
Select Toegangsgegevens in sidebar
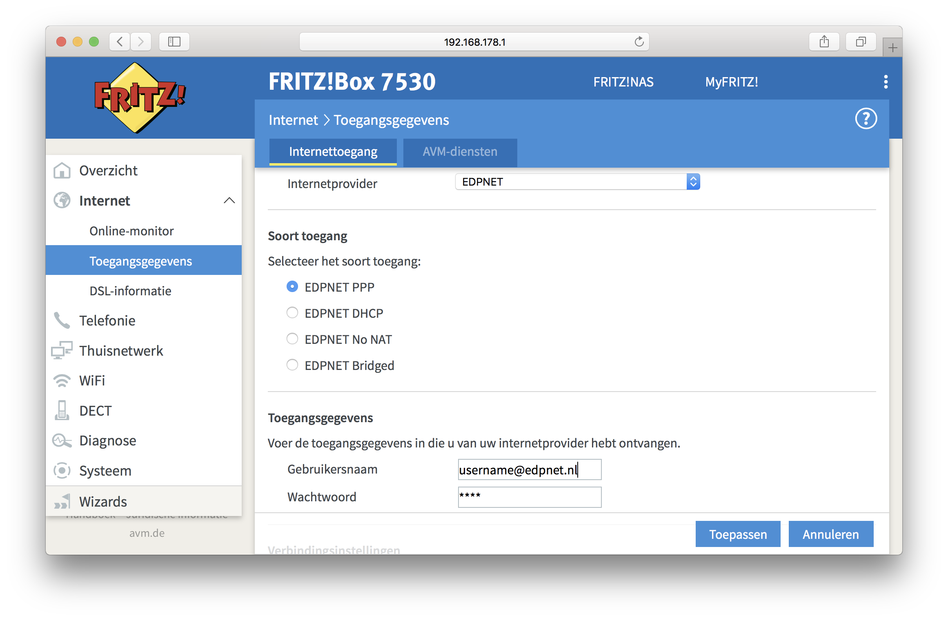(144, 261)
